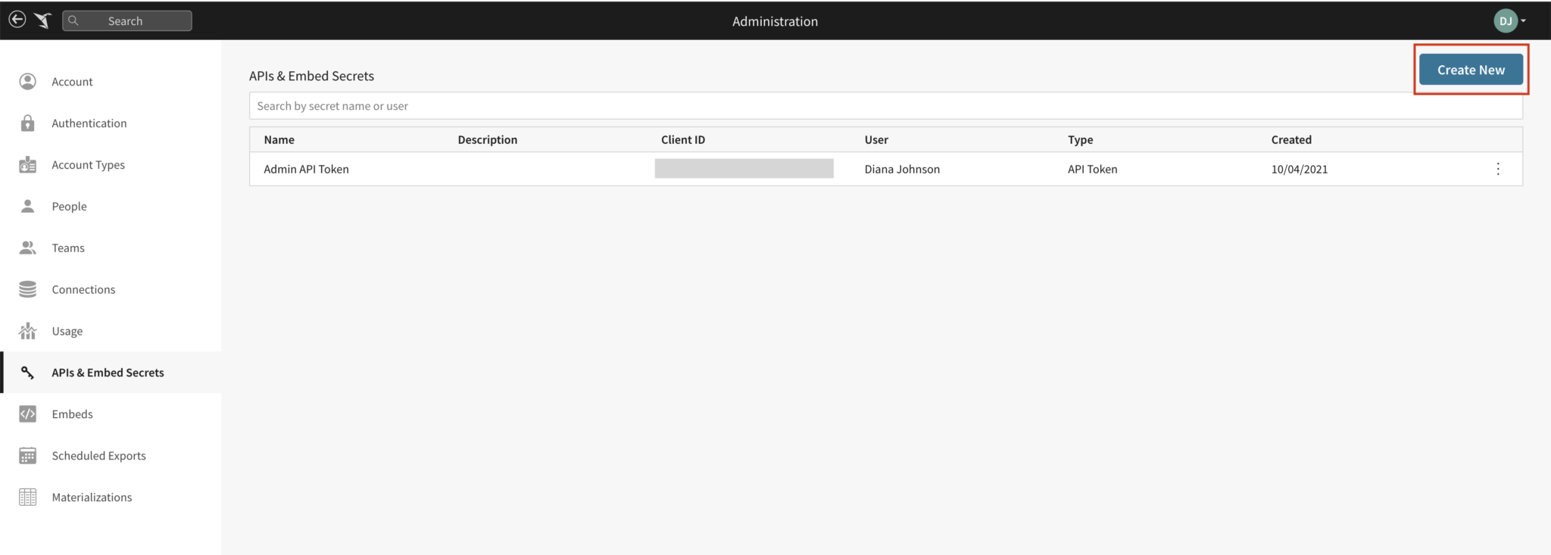
Task: Open the DJ user avatar dropdown
Action: 1509,21
